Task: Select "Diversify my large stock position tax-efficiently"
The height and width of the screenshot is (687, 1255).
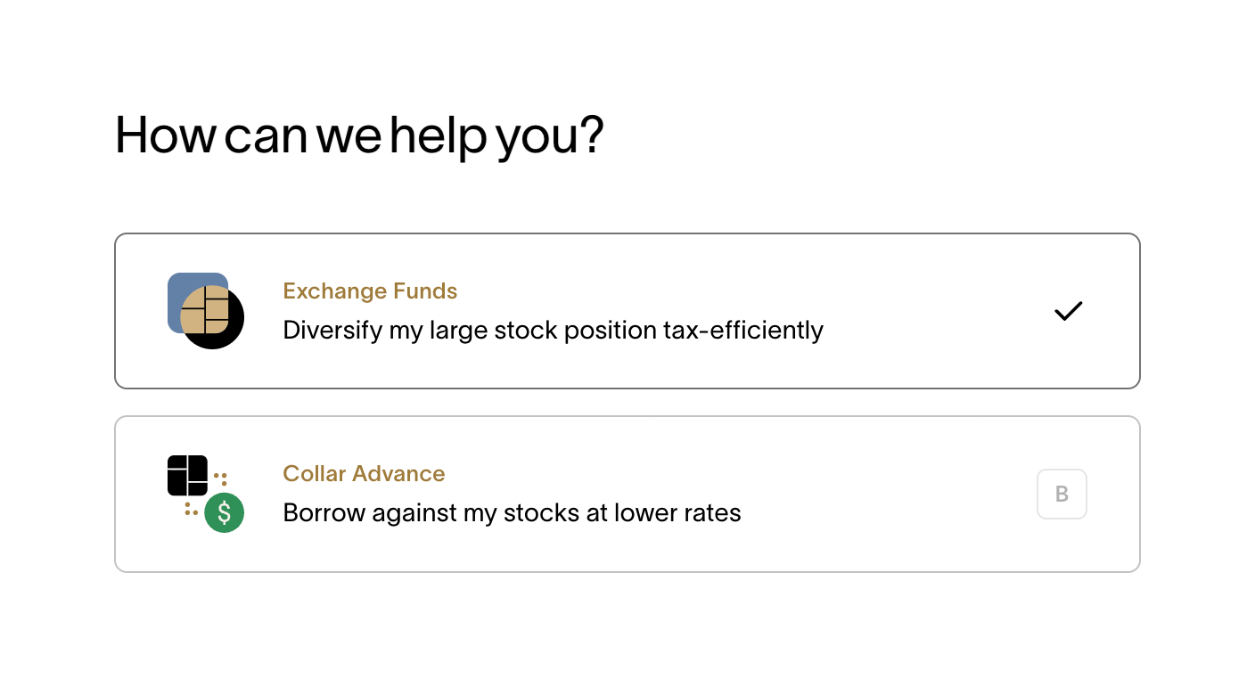Action: (x=553, y=331)
